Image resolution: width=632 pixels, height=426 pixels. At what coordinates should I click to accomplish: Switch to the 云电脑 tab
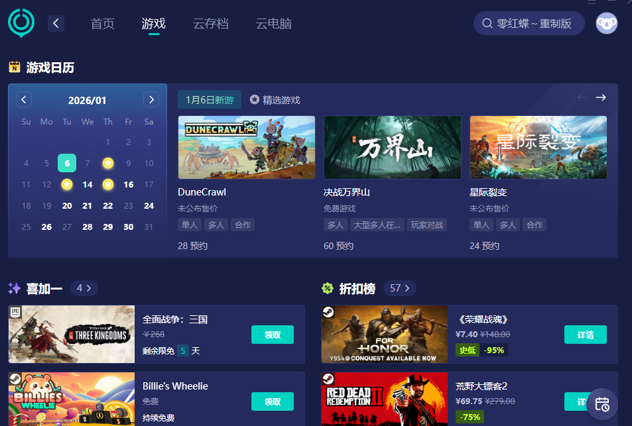[273, 23]
